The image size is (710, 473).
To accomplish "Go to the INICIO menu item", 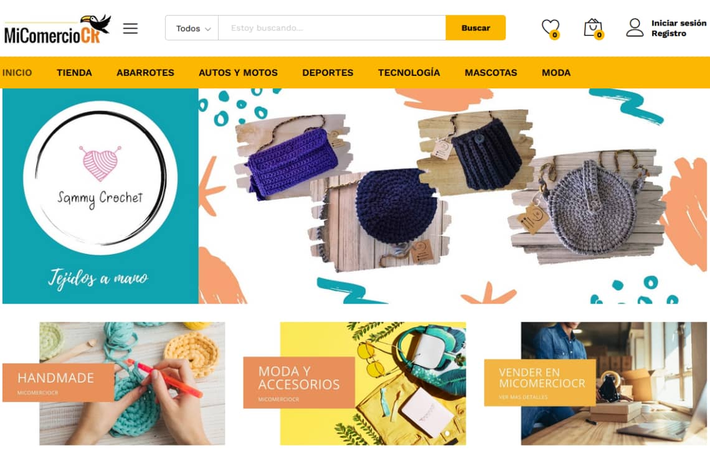I will pos(17,72).
